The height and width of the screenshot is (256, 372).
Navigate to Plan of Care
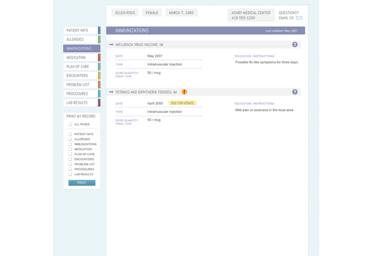click(82, 66)
